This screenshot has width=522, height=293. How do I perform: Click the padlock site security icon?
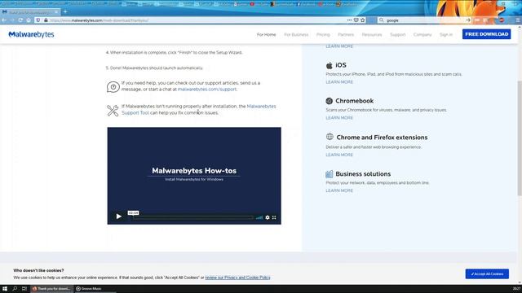(46, 20)
